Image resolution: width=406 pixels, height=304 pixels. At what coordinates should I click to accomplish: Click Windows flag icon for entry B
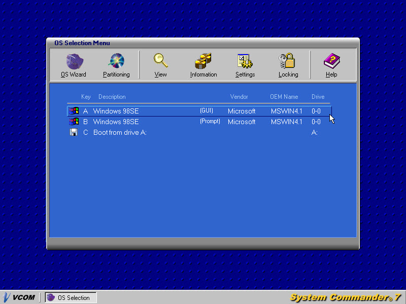74,122
